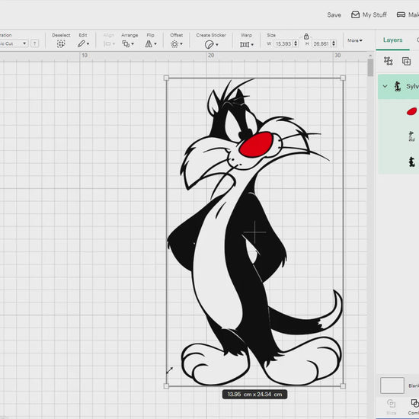Open the More options dropdown
Viewport: 419px width, 419px height.
[355, 40]
